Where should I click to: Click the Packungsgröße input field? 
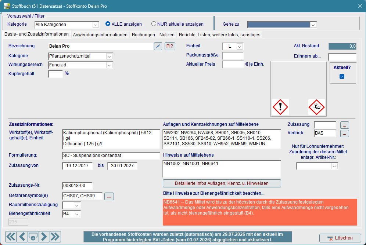point(233,55)
